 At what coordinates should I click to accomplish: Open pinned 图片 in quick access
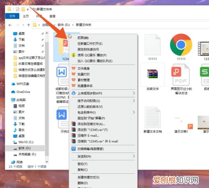[22, 52]
